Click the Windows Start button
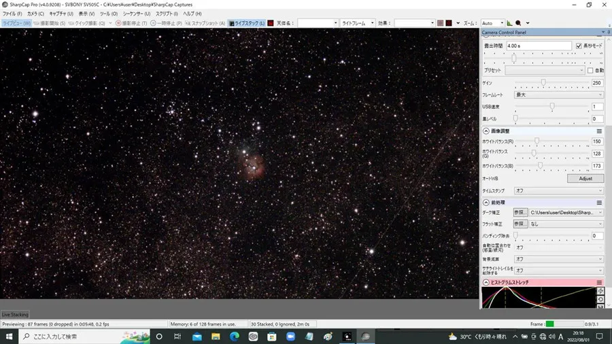This screenshot has width=612, height=344. [x=9, y=337]
